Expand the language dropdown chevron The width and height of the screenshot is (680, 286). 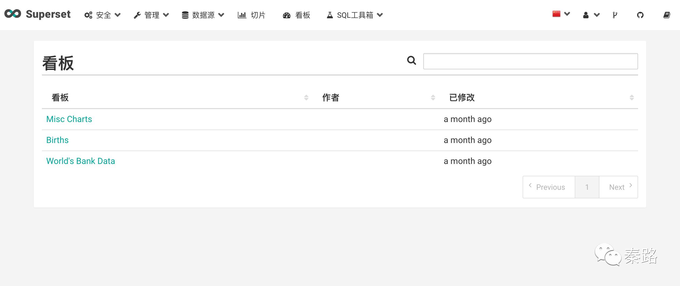567,14
